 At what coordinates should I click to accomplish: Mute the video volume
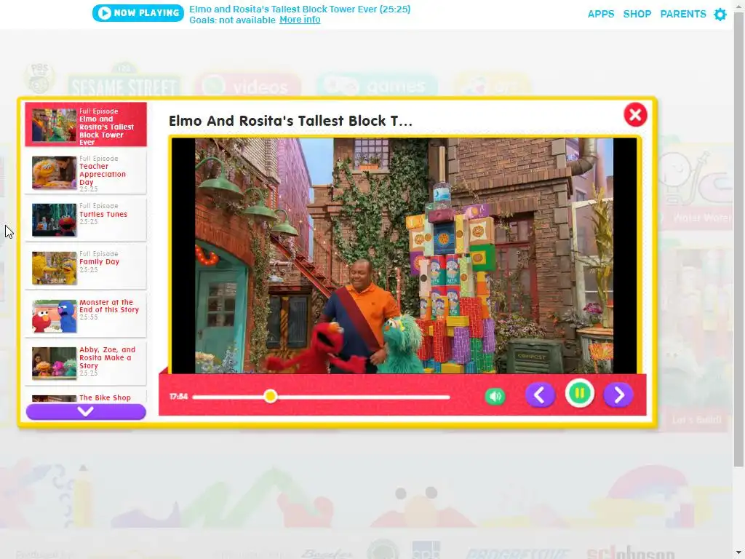[x=495, y=397]
